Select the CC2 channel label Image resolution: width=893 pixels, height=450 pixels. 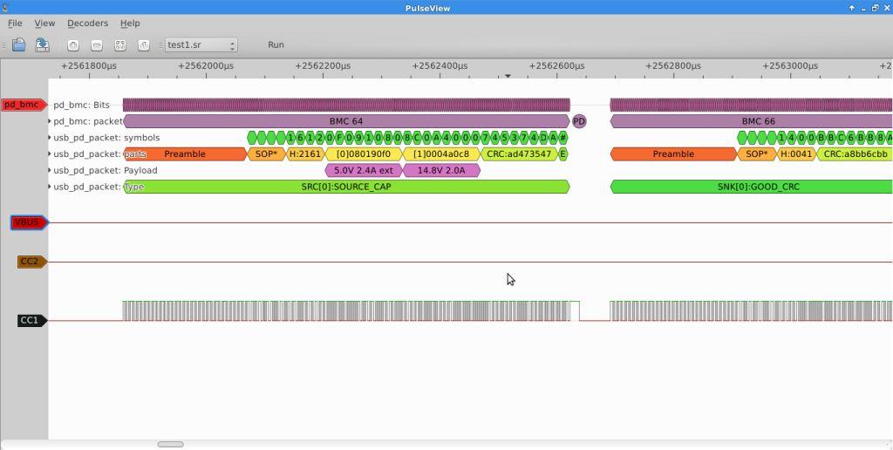tap(30, 262)
